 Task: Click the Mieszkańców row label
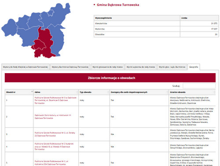pos(101,23)
